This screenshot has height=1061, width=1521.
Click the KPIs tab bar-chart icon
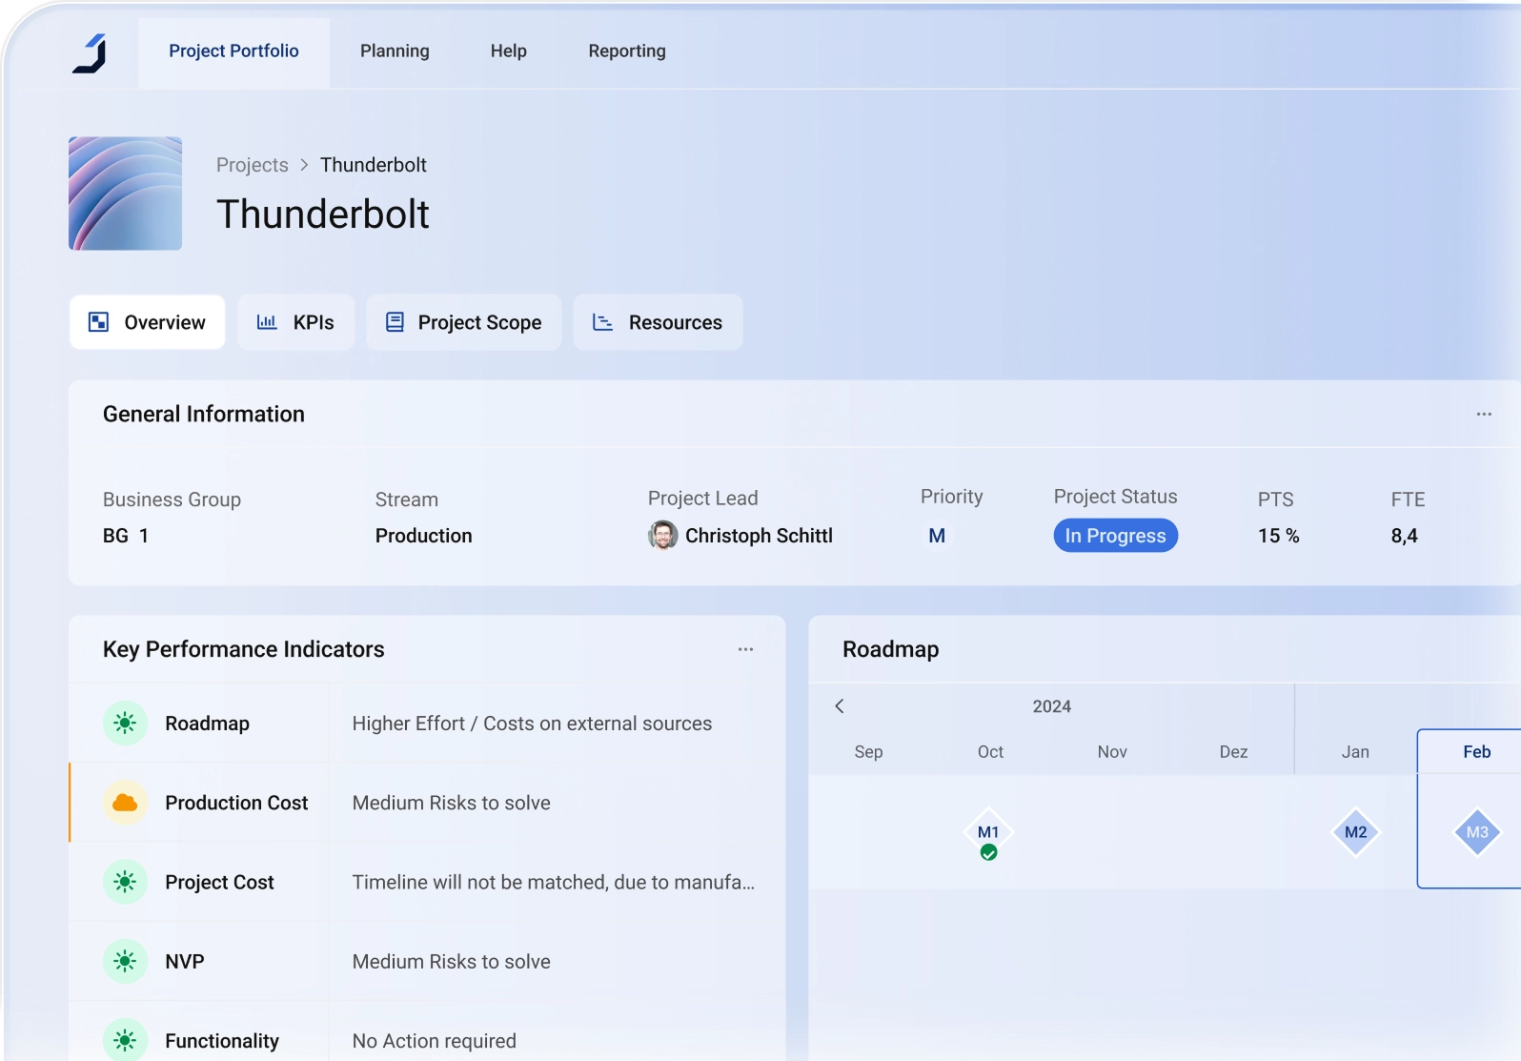[267, 322]
